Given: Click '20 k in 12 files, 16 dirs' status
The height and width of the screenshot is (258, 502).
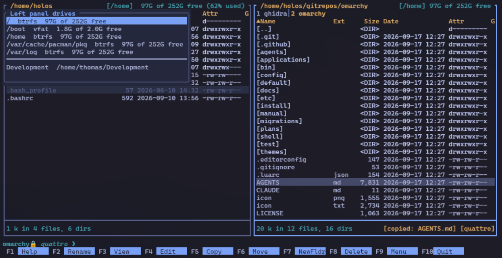Looking at the screenshot, I should coord(305,229).
